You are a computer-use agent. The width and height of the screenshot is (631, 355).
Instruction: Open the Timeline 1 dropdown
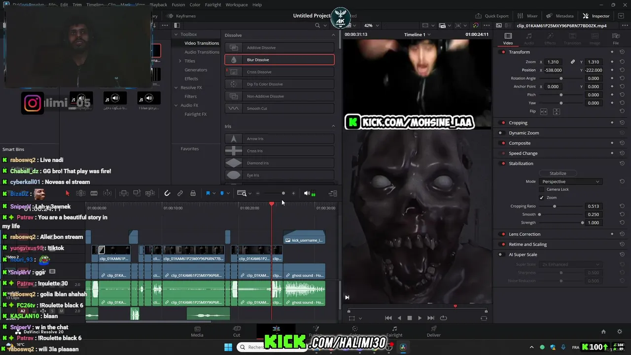(x=417, y=35)
